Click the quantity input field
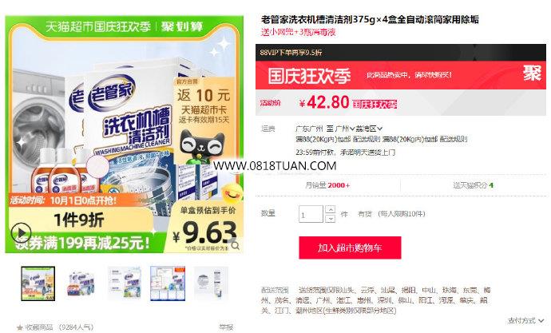Image resolution: width=551 pixels, height=333 pixels. click(311, 214)
